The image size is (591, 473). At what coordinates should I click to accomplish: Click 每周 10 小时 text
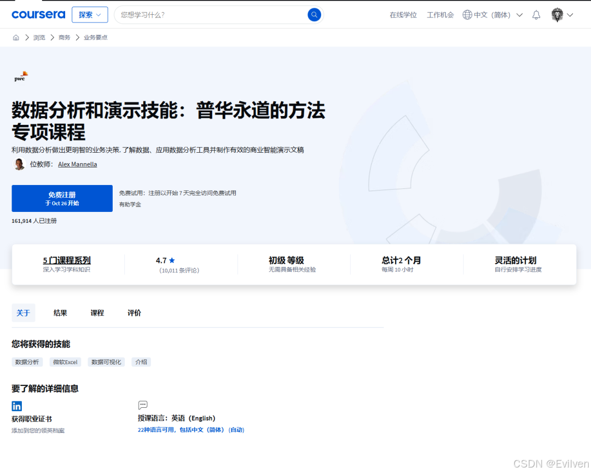click(x=397, y=270)
